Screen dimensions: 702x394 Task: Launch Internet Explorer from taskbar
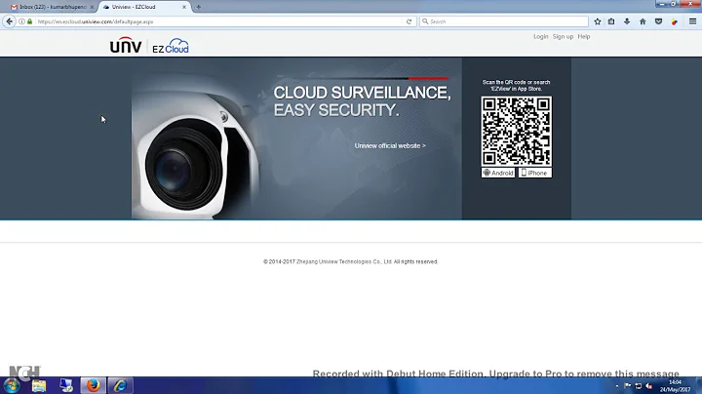(120, 385)
